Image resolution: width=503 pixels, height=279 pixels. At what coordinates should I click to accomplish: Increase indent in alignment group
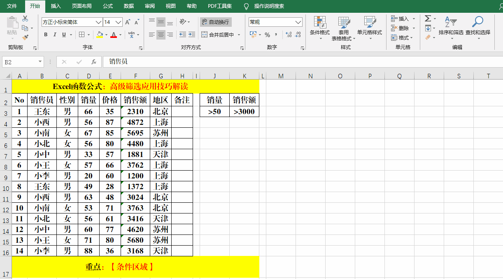click(192, 35)
